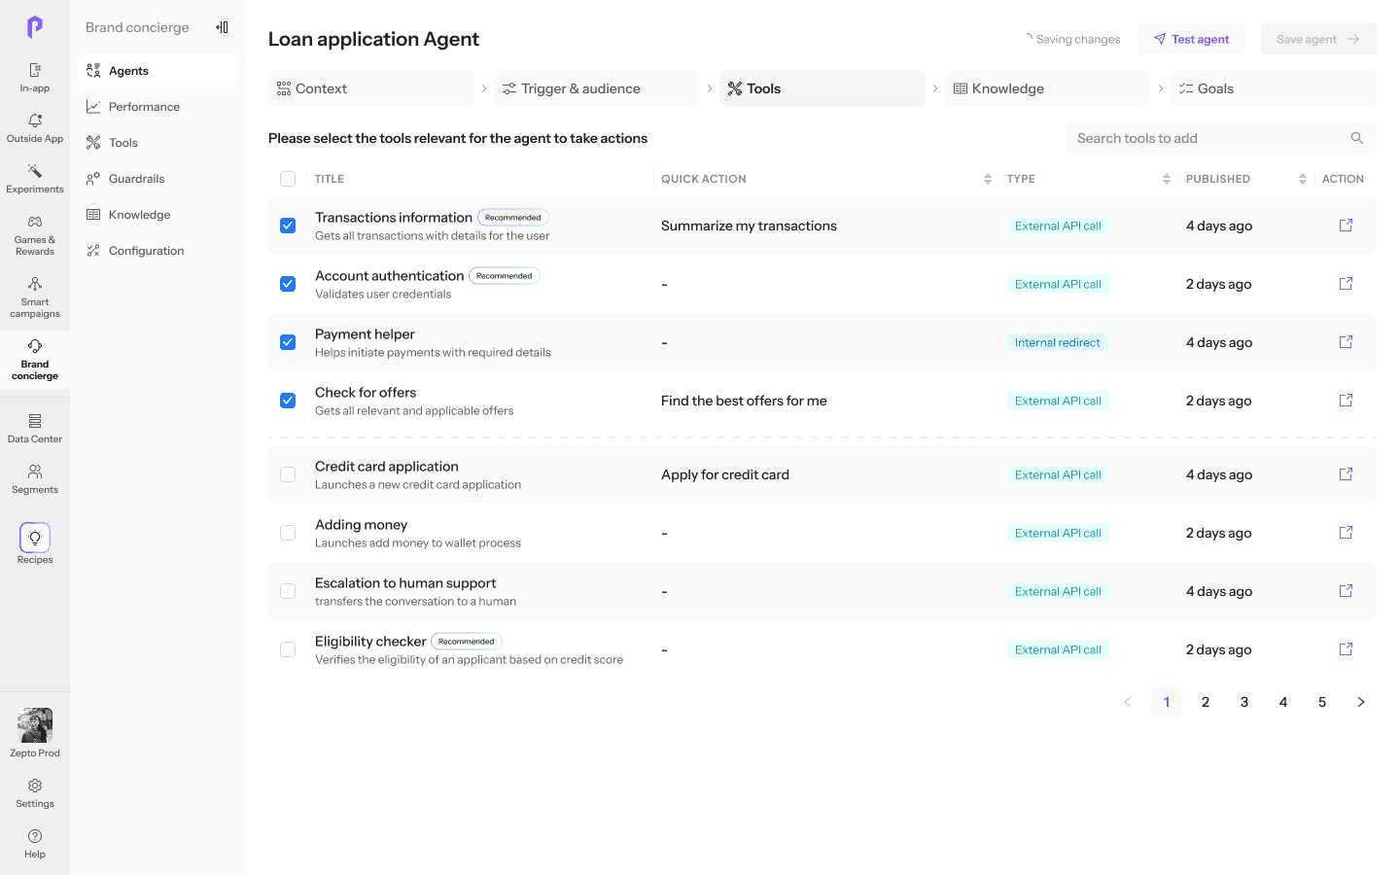Uncheck Payment helper tool
1400x875 pixels.
click(288, 342)
